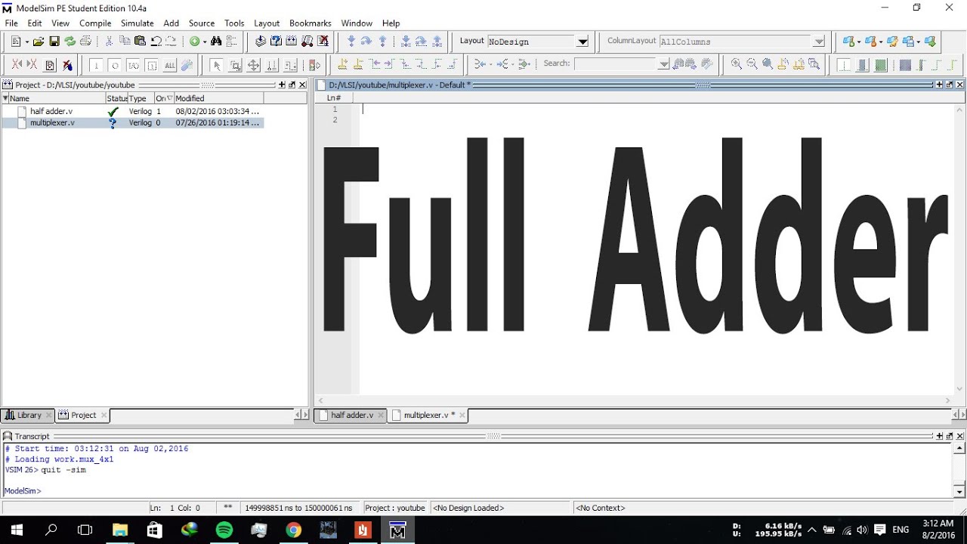Close the multiplexer.v editor tab
Image resolution: width=967 pixels, height=544 pixels.
pyautogui.click(x=462, y=415)
